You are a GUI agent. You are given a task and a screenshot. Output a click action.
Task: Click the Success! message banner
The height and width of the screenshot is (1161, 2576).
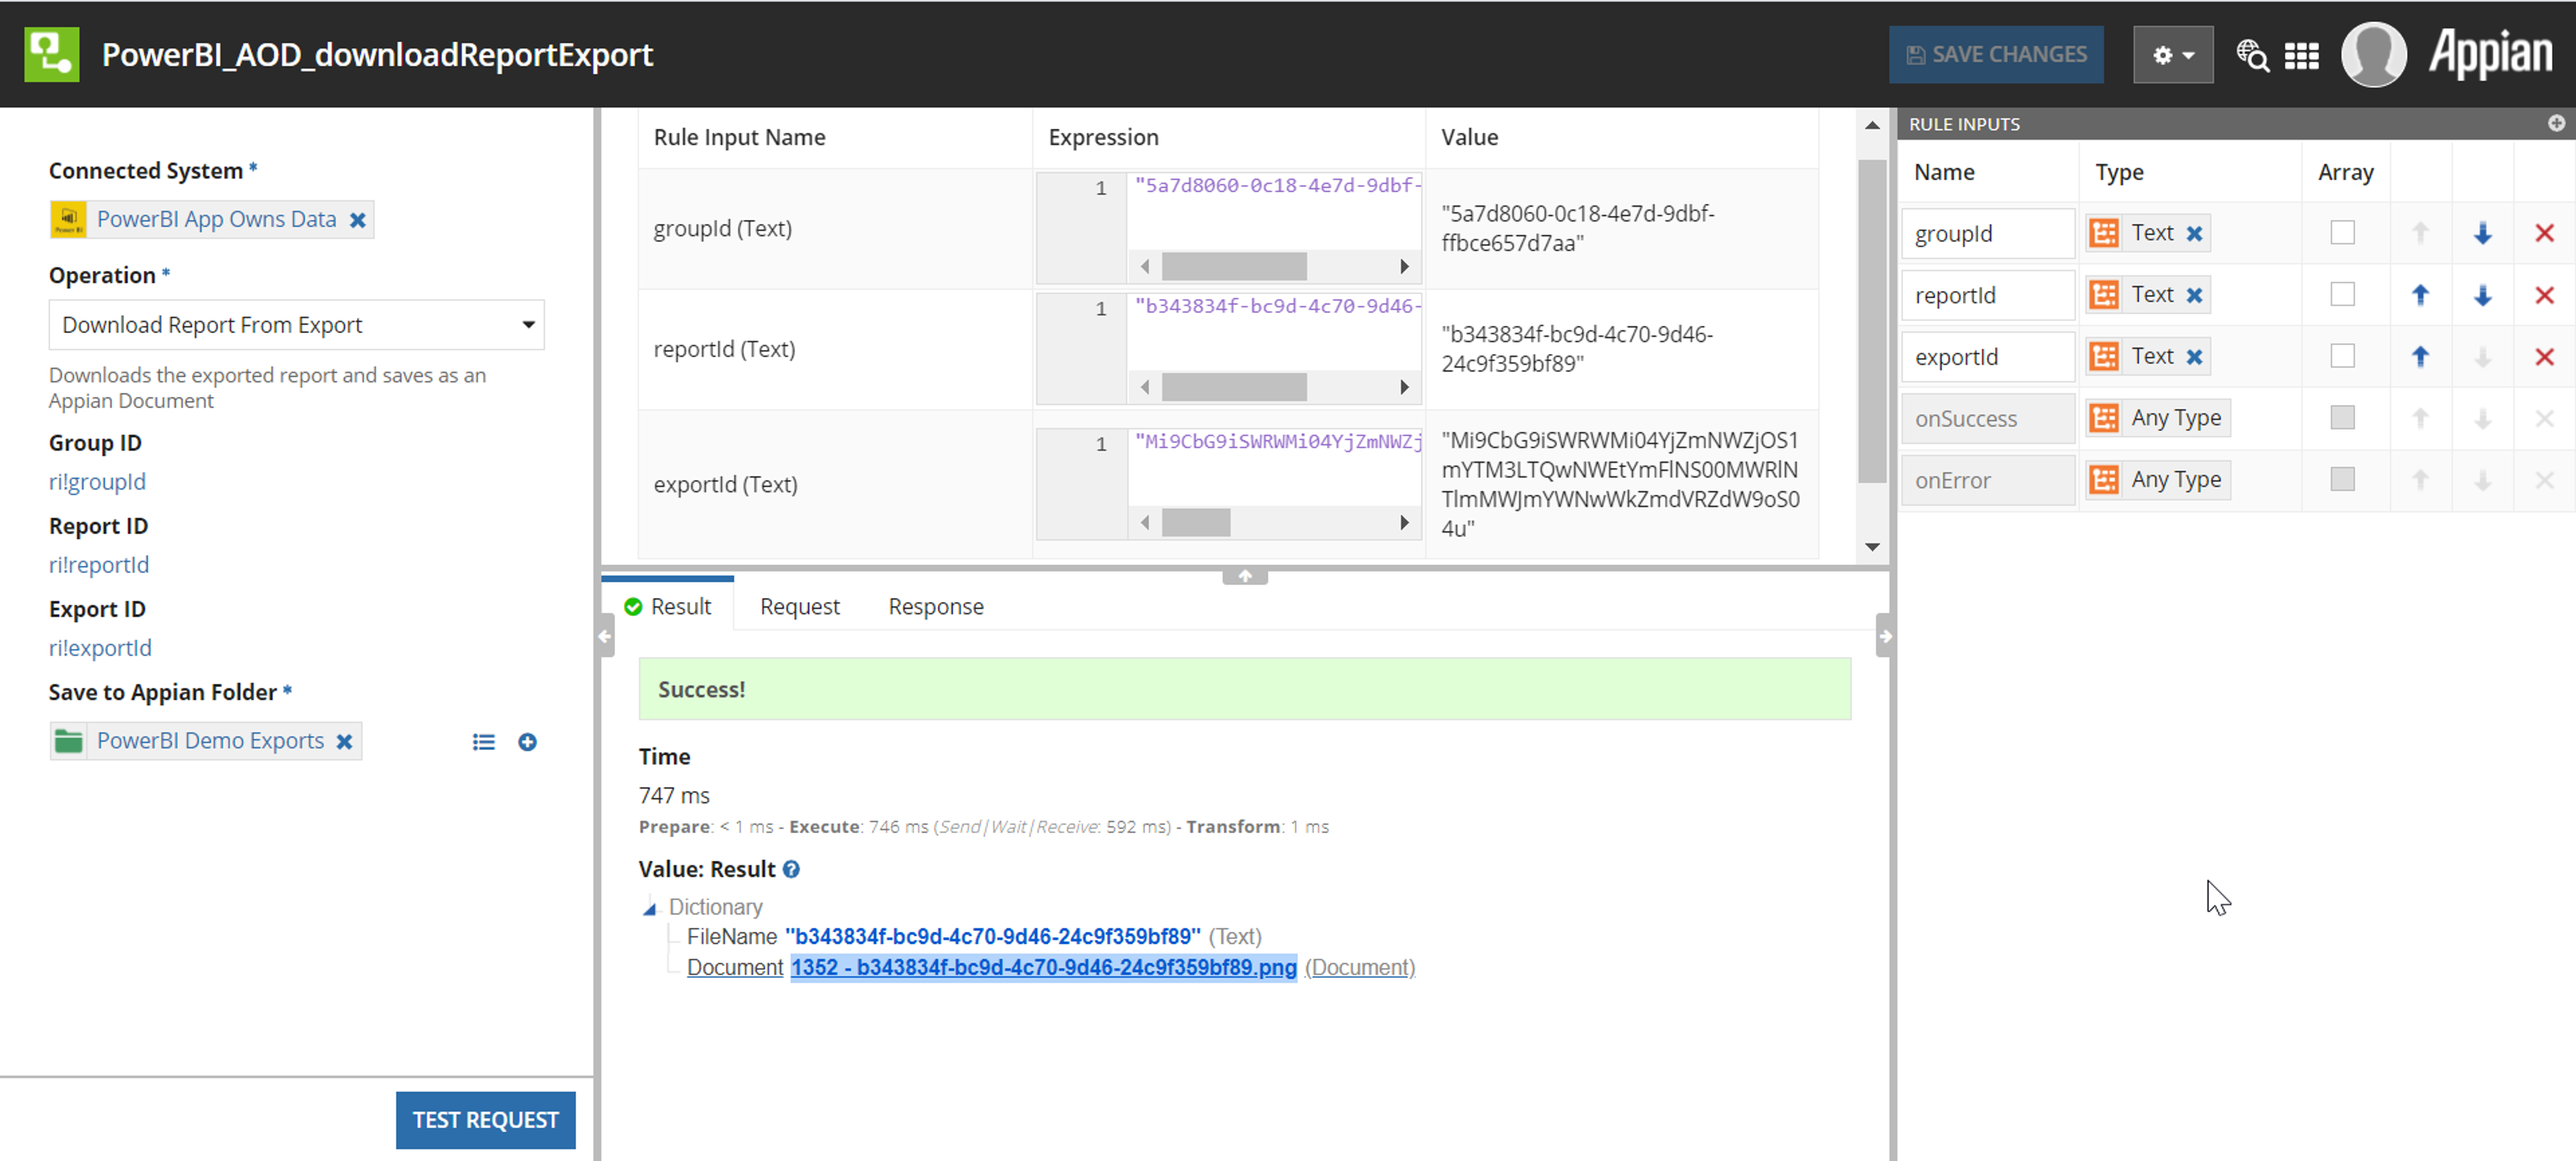click(x=1244, y=688)
